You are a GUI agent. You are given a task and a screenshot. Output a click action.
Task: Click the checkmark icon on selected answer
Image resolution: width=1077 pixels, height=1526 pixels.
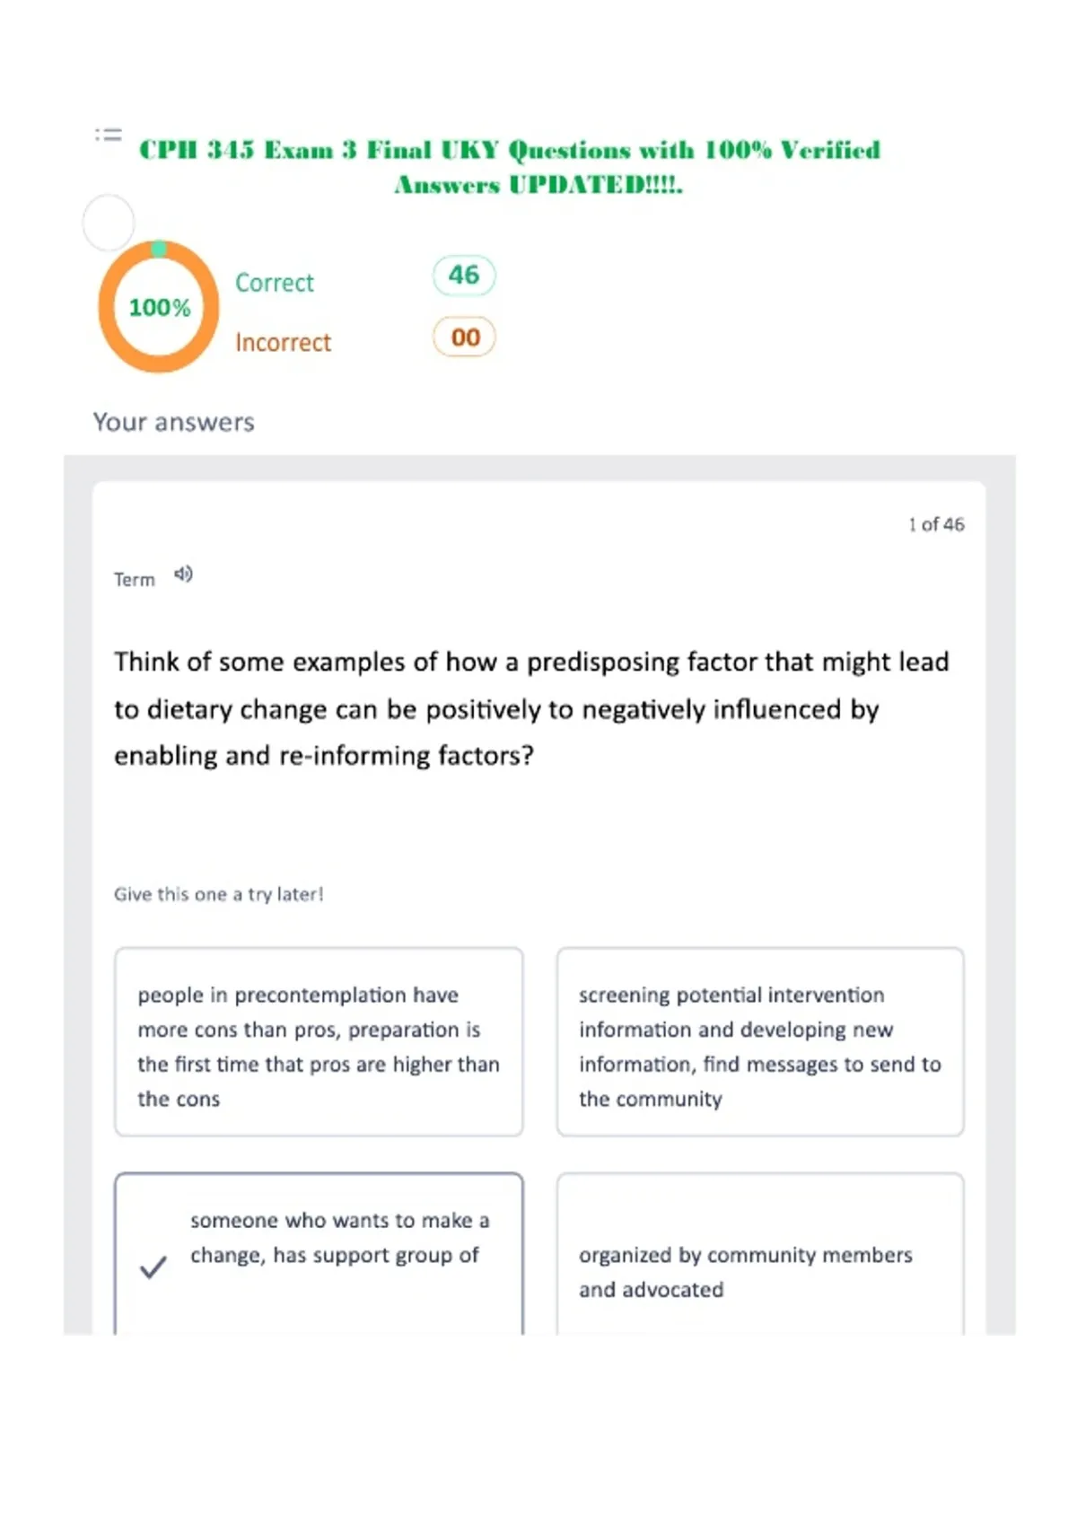coord(153,1267)
